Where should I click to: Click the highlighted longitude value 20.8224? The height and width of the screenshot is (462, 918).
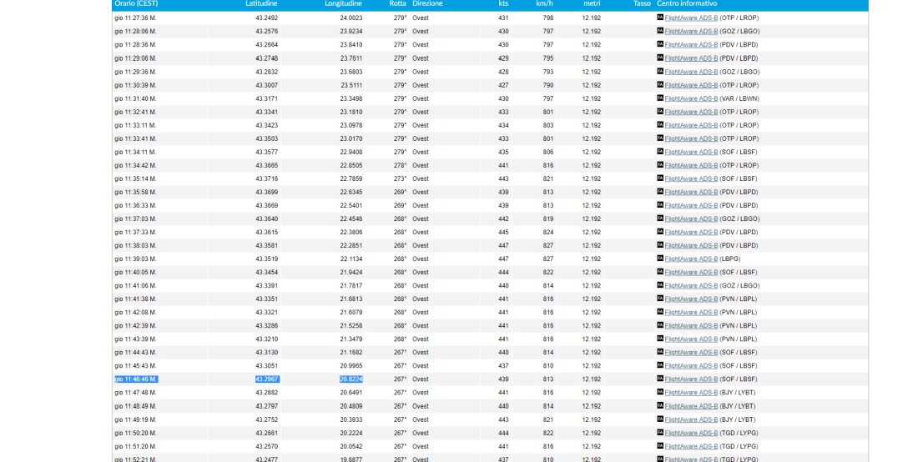[351, 379]
